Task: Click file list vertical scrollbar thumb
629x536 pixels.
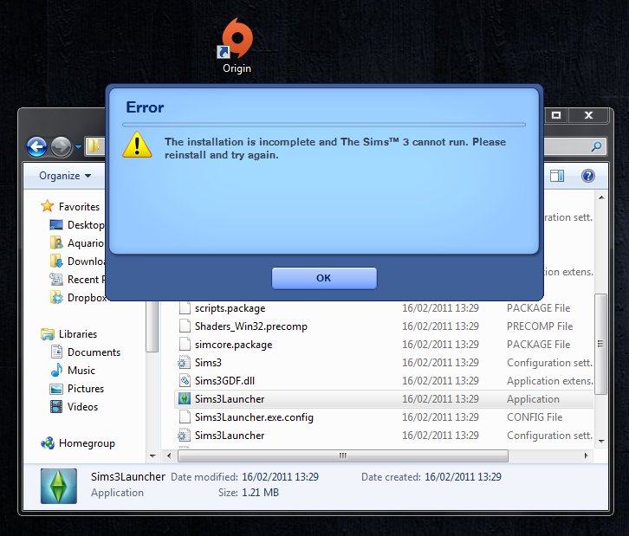Action: (x=600, y=344)
